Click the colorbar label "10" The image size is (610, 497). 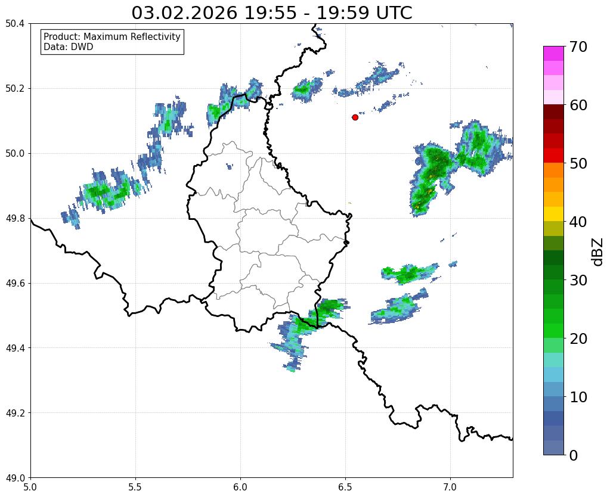pyautogui.click(x=578, y=397)
